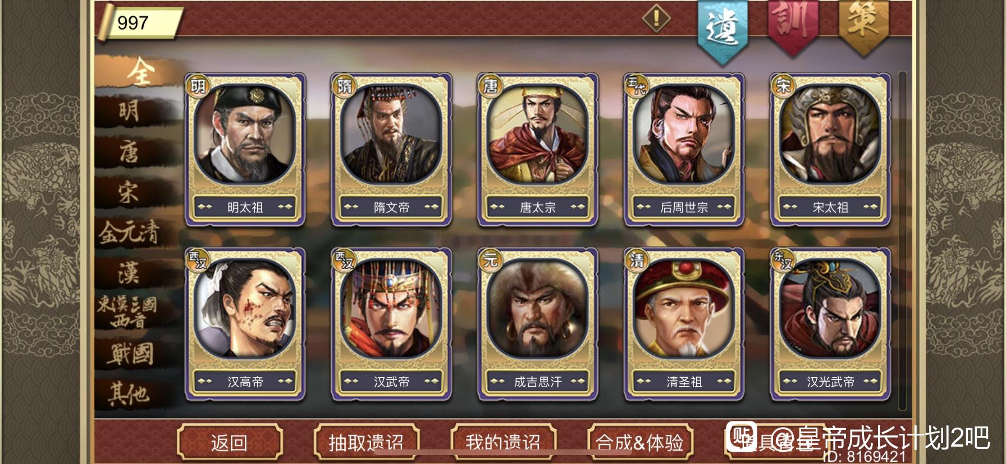The width and height of the screenshot is (1006, 464).
Task: Click the yellow exclamation warning icon
Action: [x=656, y=18]
